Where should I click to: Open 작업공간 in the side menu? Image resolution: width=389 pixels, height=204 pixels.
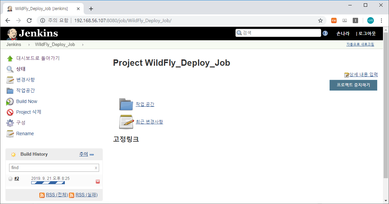[26, 91]
